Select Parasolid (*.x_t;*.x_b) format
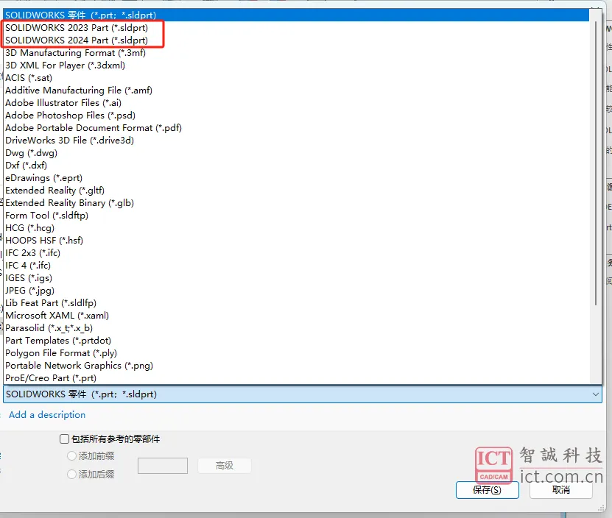Screen dimensions: 612x518 pyautogui.click(x=296, y=327)
